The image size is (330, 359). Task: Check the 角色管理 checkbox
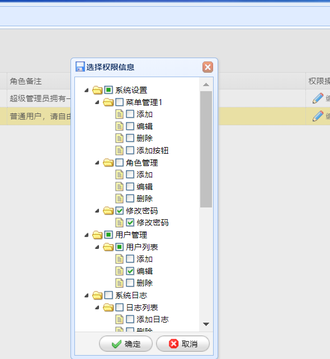(x=119, y=163)
